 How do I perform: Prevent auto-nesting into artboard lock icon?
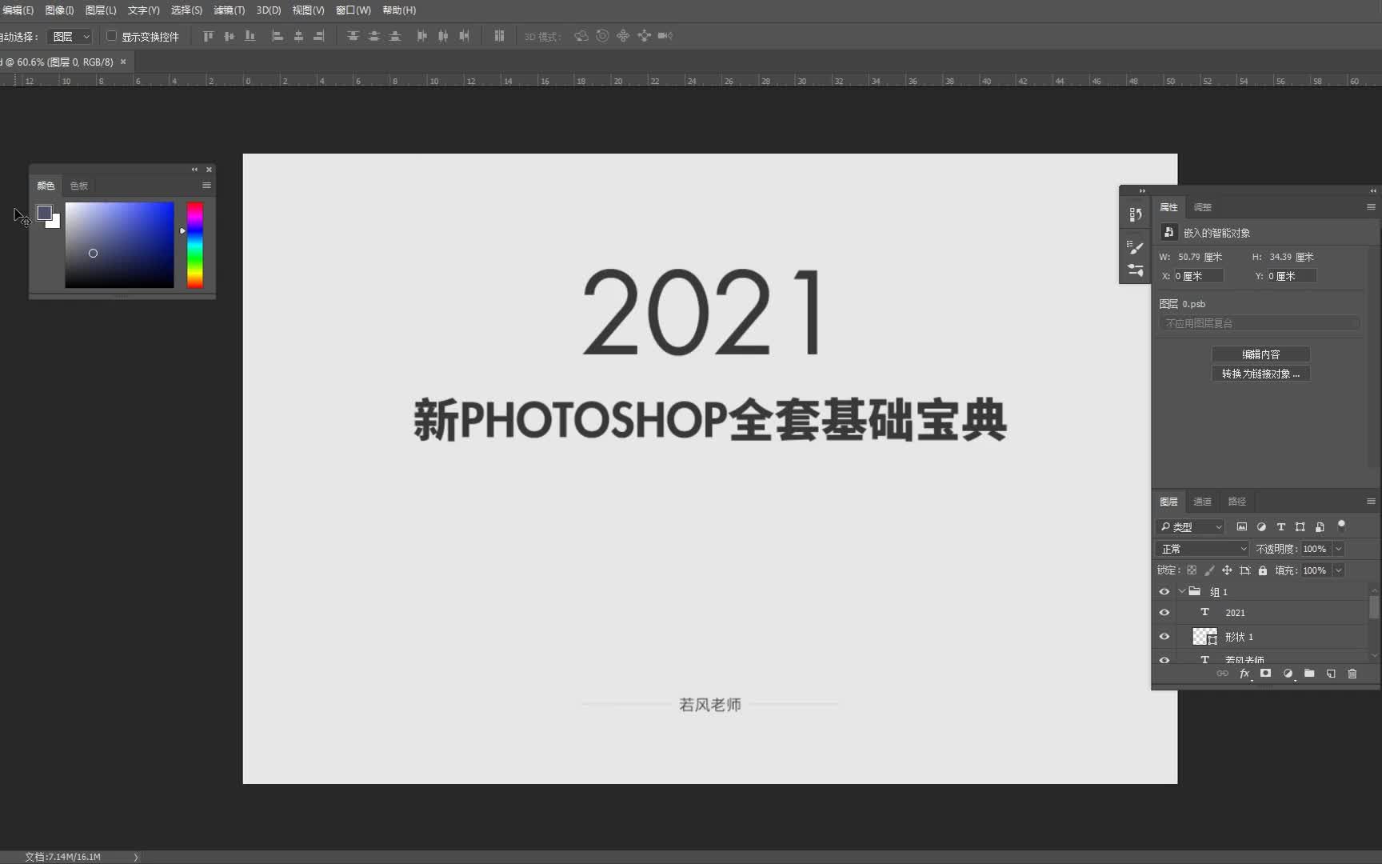tap(1244, 570)
